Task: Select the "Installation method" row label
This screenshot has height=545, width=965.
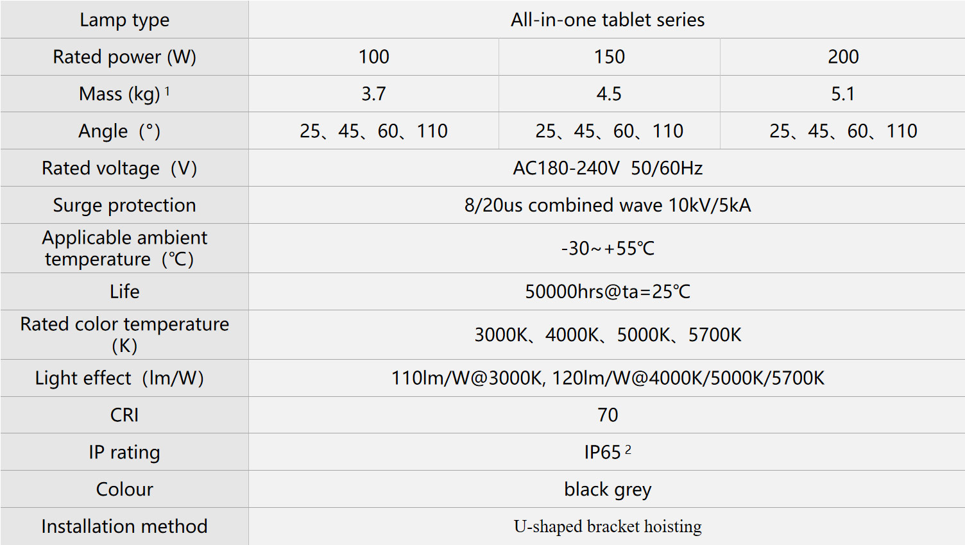Action: coord(124,527)
